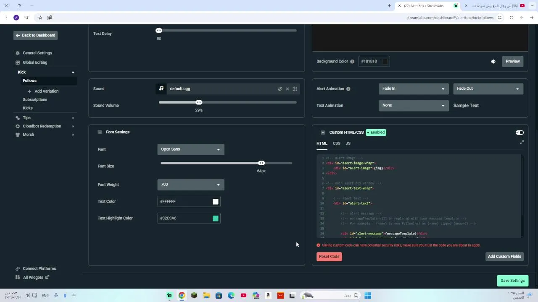Click the Save Settings button
This screenshot has width=538, height=302.
[x=512, y=281]
